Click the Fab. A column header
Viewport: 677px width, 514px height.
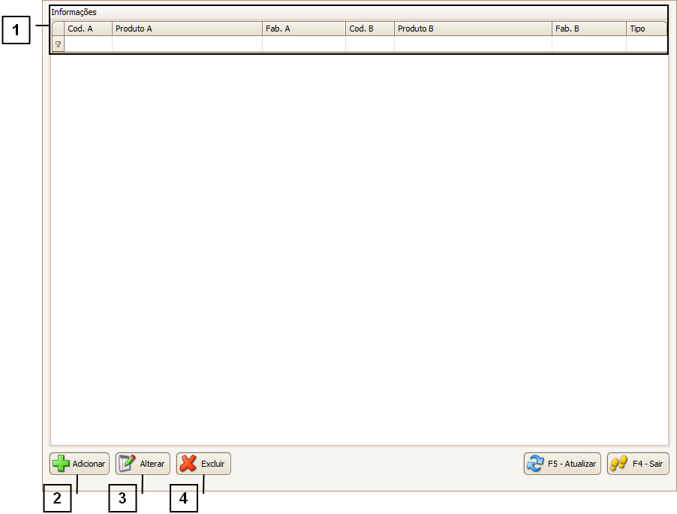pyautogui.click(x=303, y=29)
